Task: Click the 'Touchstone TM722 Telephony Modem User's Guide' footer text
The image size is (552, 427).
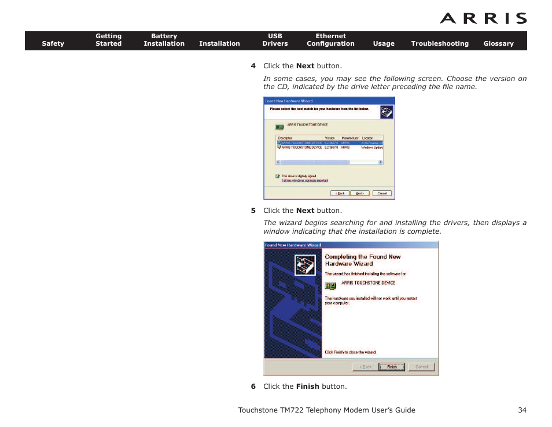Action: point(327,410)
